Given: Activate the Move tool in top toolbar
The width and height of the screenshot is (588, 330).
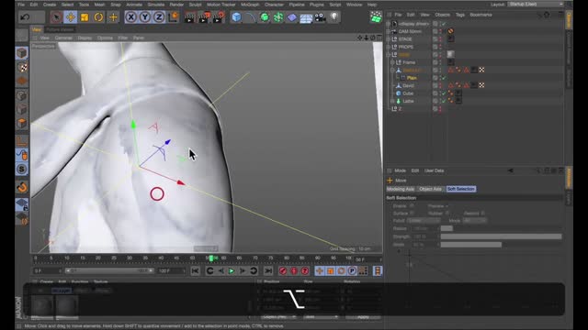Looking at the screenshot, I should click(71, 17).
